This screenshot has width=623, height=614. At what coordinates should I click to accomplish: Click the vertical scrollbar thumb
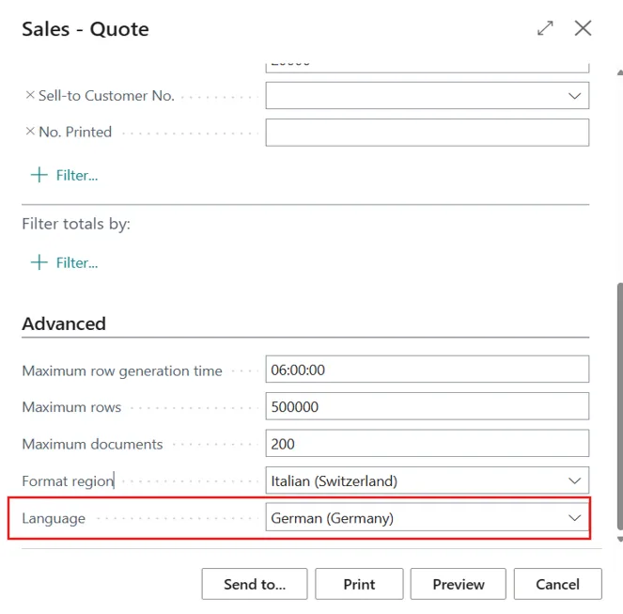coord(618,404)
